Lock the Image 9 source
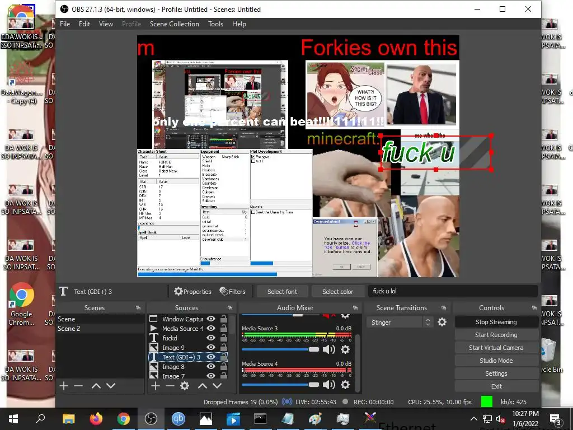 [224, 347]
